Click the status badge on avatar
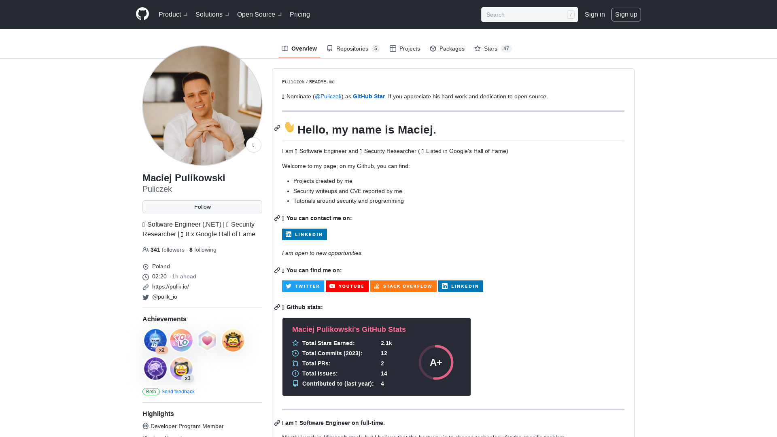The width and height of the screenshot is (777, 437). click(x=254, y=145)
